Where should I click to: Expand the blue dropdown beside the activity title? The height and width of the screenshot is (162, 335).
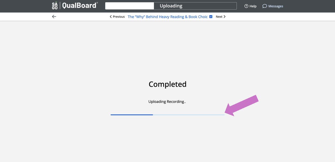coord(211,17)
